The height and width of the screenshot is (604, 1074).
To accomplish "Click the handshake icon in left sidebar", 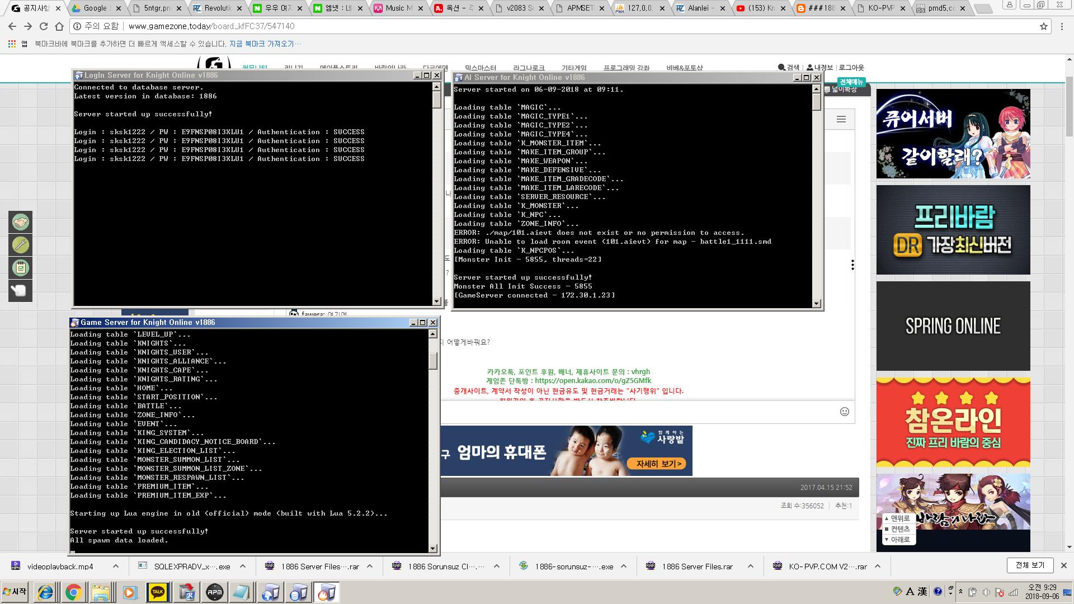I will tap(20, 223).
